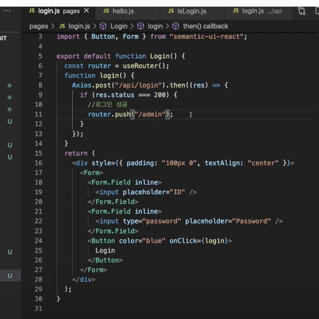Click the Korean comment on line 10
The height and width of the screenshot is (319, 319).
point(107,105)
